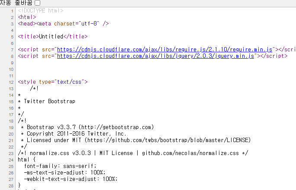
Task: Click line number 19 in gutter
Action: [11, 128]
